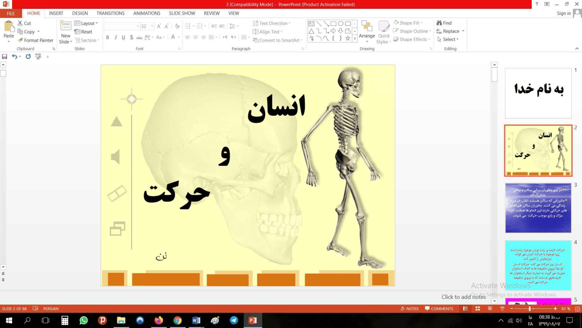582x328 pixels.
Task: Click the Format Painter icon
Action: (x=20, y=40)
